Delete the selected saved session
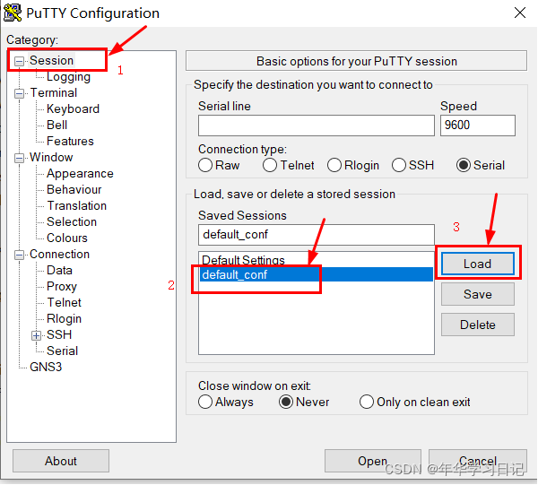 coord(478,325)
